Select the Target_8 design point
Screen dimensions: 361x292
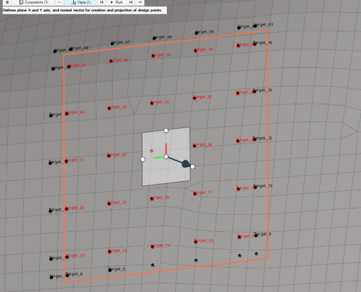[x=256, y=235]
